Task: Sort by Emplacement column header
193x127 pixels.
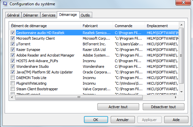Action: [x=162, y=26]
